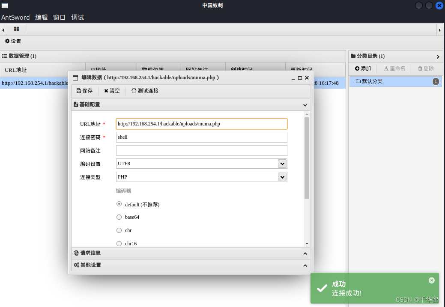The height and width of the screenshot is (307, 445).
Task: Click the application window icon at top-left
Action: pyautogui.click(x=5, y=6)
